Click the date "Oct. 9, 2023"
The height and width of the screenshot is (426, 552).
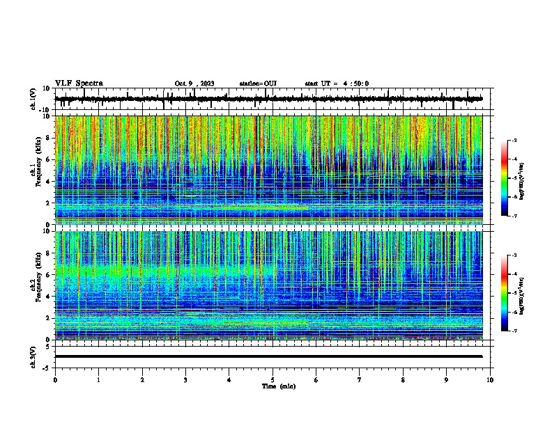point(194,84)
